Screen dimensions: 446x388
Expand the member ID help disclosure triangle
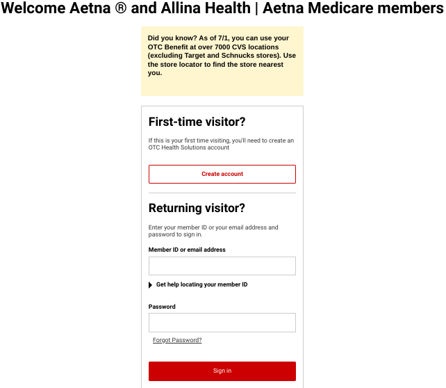[151, 285]
